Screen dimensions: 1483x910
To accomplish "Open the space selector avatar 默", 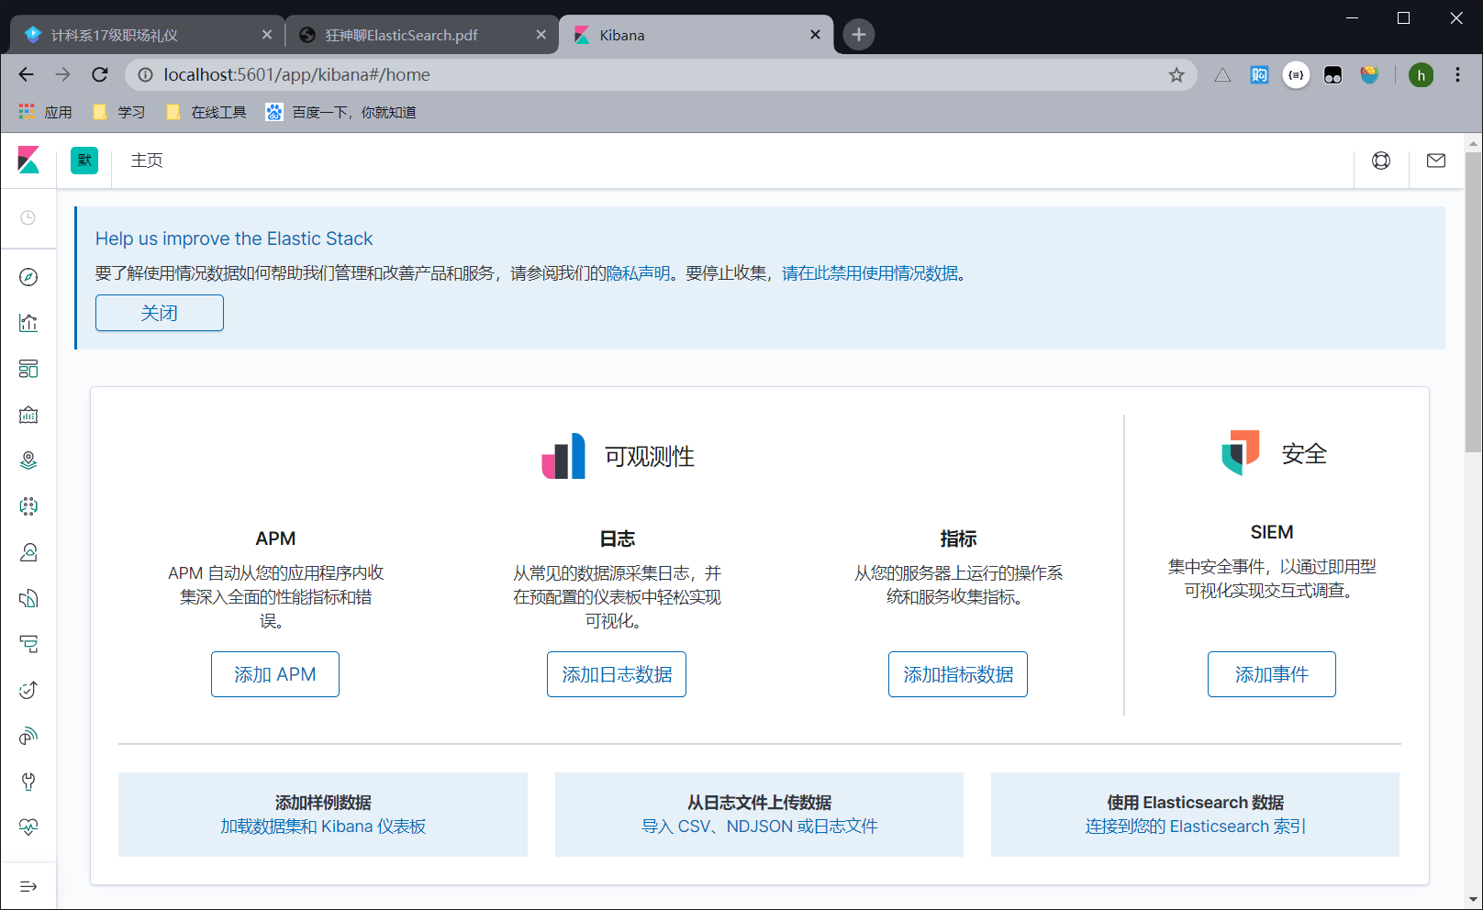I will click(84, 161).
